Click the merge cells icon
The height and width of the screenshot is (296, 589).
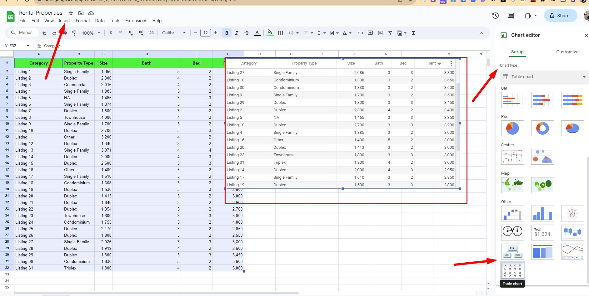pos(291,33)
